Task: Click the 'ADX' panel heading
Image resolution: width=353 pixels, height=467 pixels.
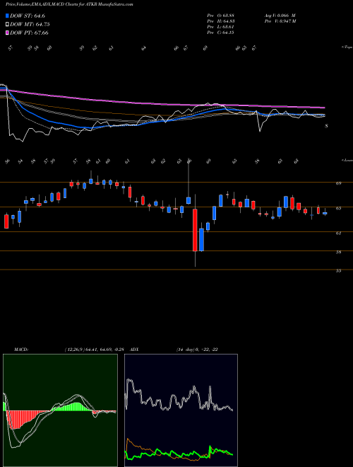Action: pyautogui.click(x=135, y=350)
